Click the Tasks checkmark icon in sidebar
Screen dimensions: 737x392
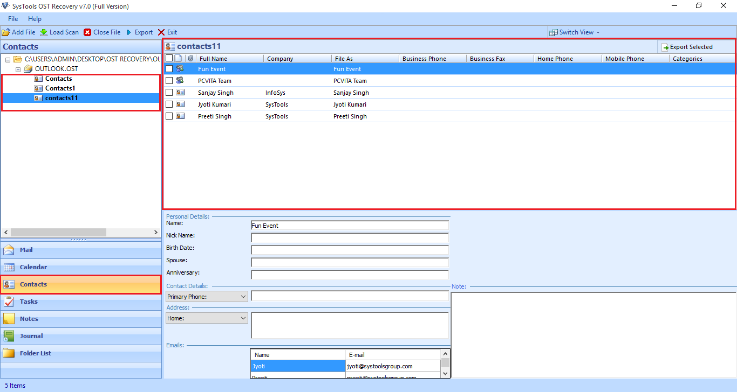(x=9, y=302)
